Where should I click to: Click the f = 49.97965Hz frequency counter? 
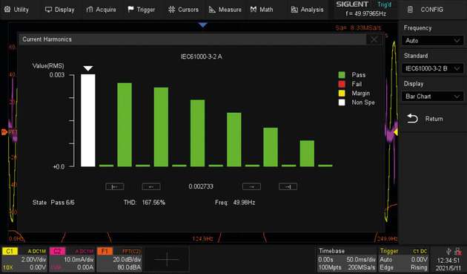[365, 13]
